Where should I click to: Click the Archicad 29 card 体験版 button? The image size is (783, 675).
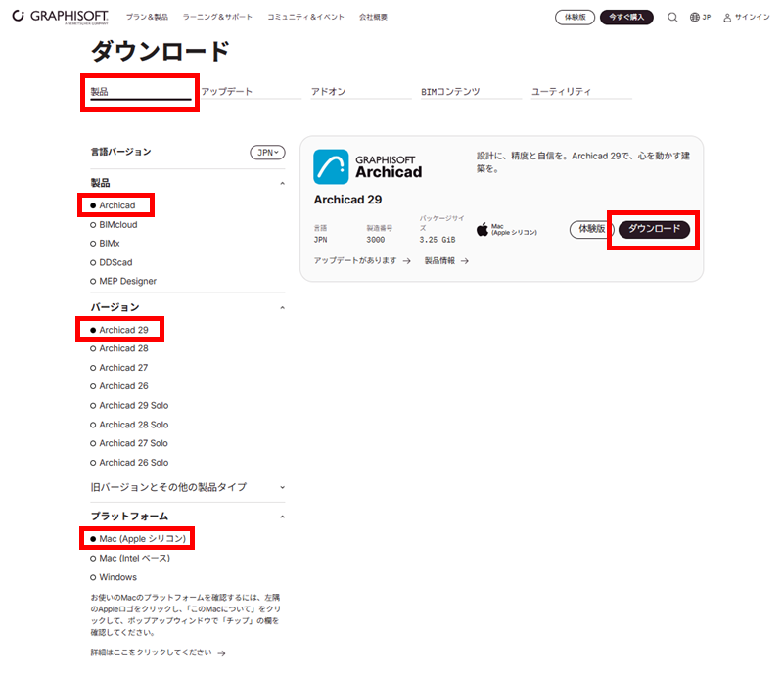(592, 229)
